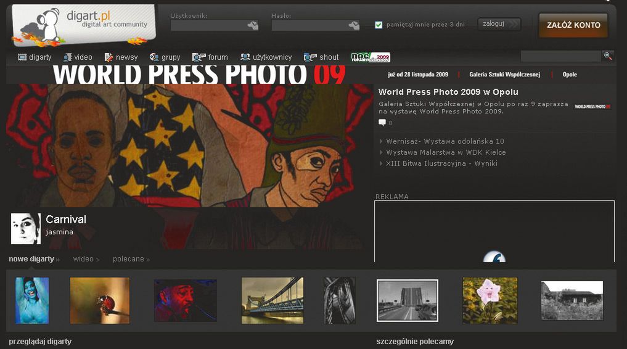Click the digart.pl logo

84,25
